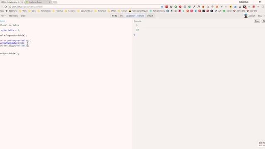Open a new browser tab
This screenshot has height=149, width=265.
(55, 2)
